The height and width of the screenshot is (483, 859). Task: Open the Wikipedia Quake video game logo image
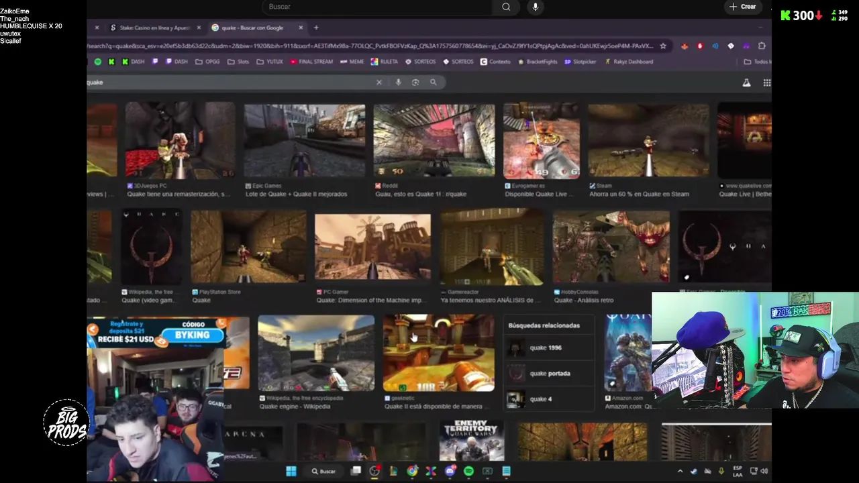pos(152,246)
